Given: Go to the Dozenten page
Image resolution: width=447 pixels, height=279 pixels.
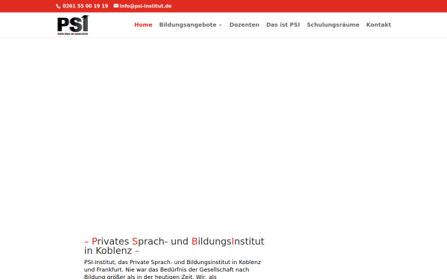Looking at the screenshot, I should [x=244, y=25].
